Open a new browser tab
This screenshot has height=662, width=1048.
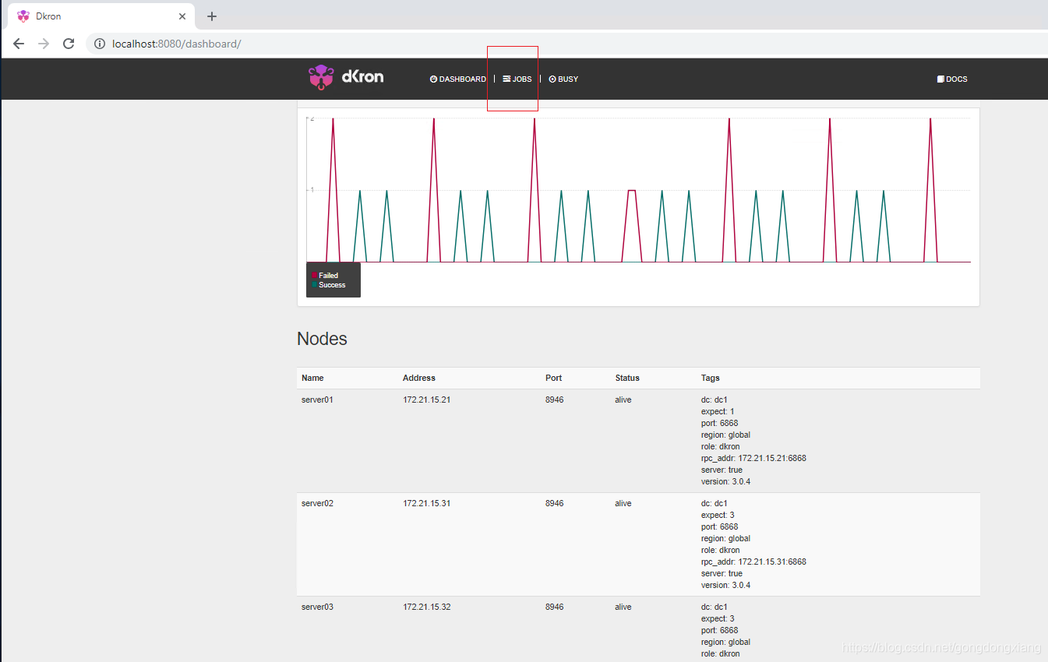coord(212,16)
